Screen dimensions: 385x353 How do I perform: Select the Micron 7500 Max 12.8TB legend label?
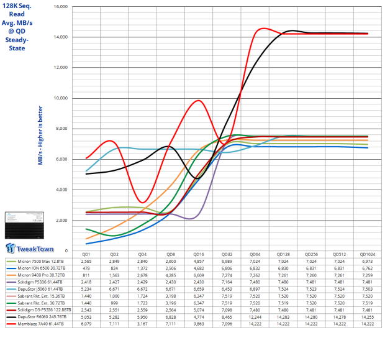click(x=40, y=261)
